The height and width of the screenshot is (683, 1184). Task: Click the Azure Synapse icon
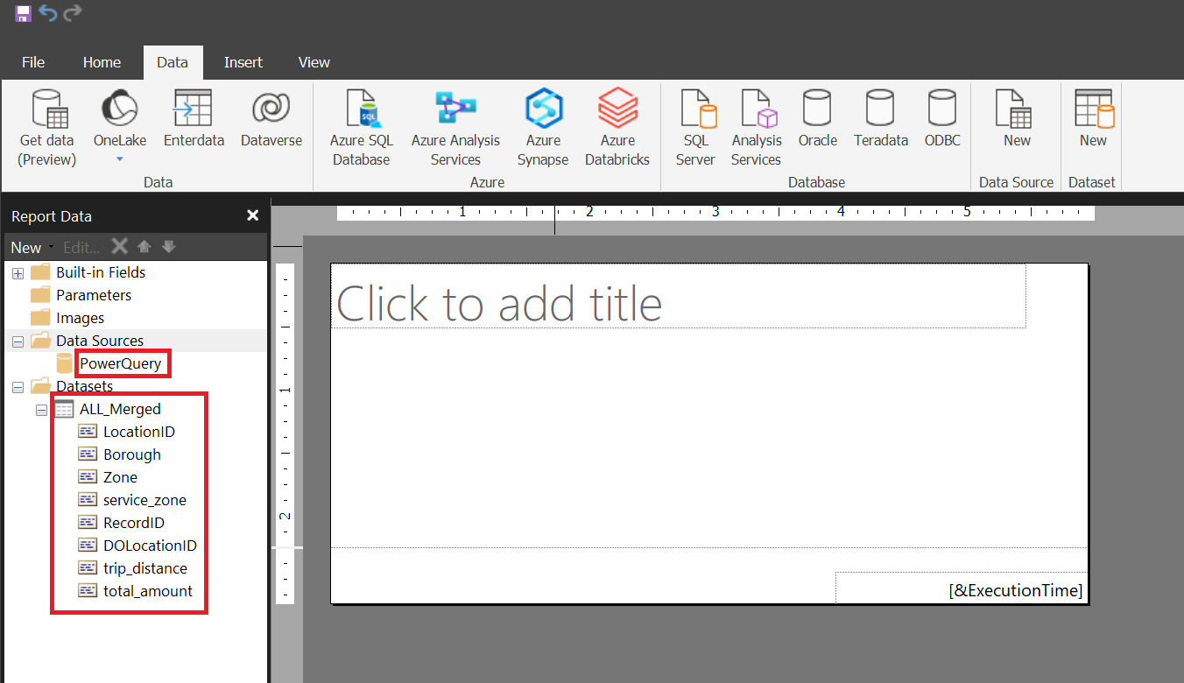(543, 128)
